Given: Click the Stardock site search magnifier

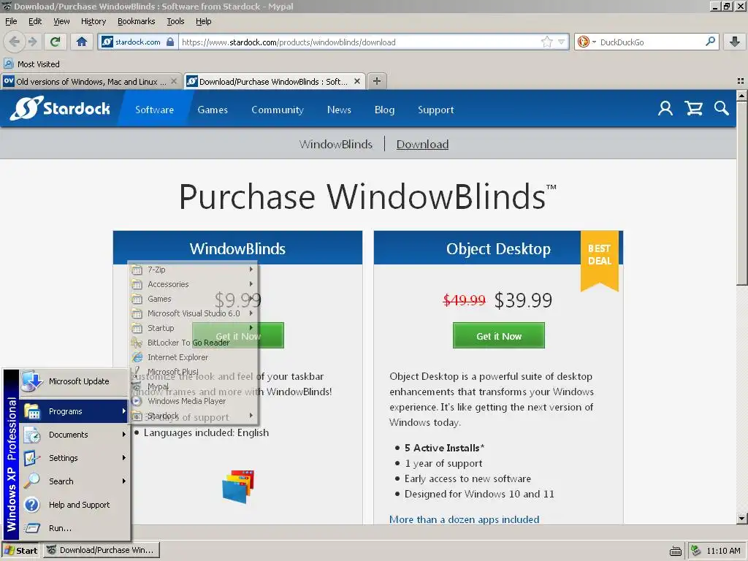Looking at the screenshot, I should click(721, 108).
